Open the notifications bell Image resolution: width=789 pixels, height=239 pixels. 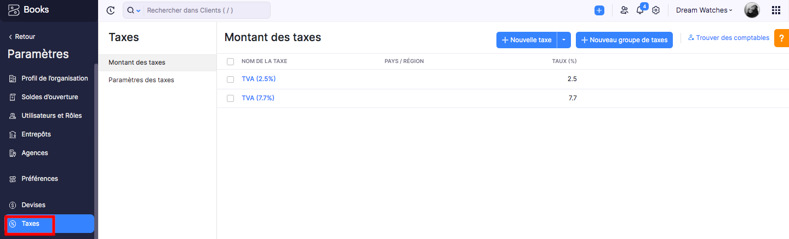(x=640, y=10)
